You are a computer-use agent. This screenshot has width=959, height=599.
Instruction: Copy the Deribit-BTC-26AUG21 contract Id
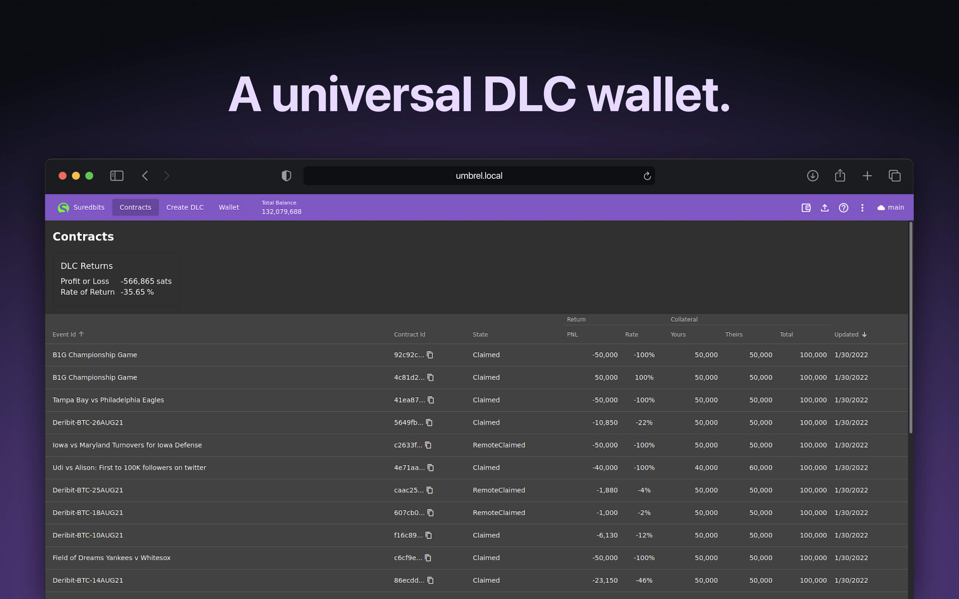(430, 422)
